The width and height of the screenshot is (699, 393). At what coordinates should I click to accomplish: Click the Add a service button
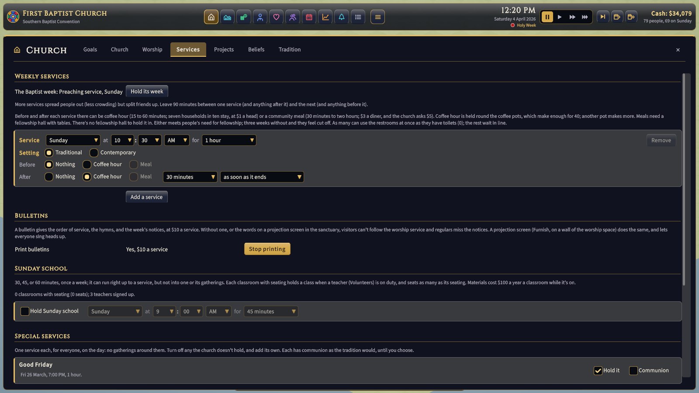pyautogui.click(x=146, y=197)
